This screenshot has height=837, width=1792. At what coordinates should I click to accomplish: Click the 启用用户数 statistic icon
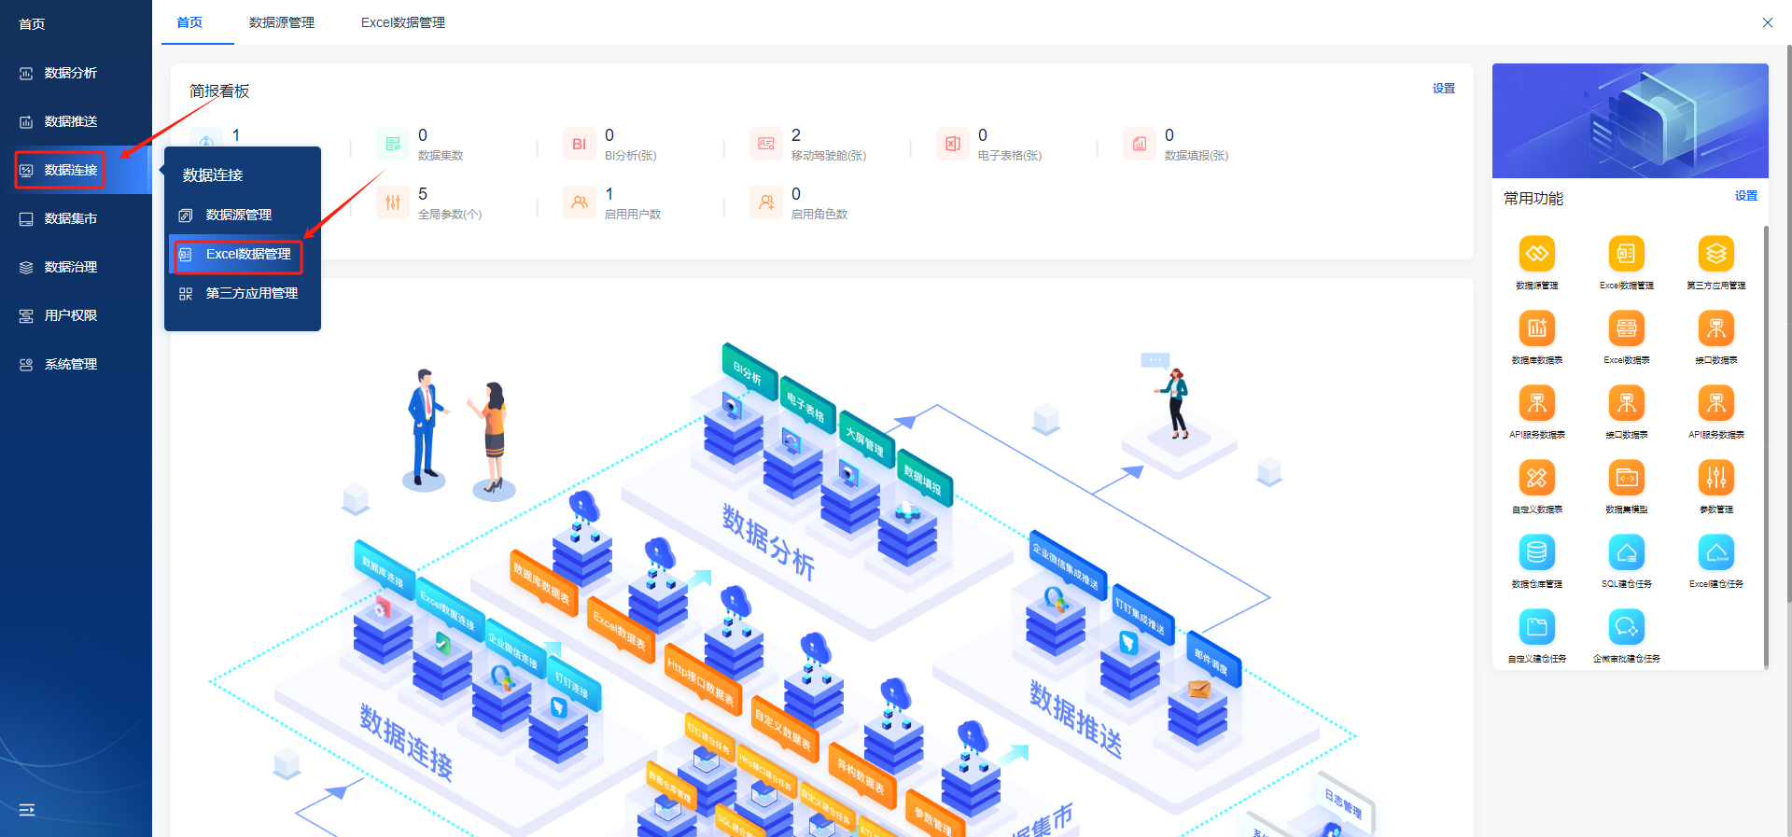580,202
